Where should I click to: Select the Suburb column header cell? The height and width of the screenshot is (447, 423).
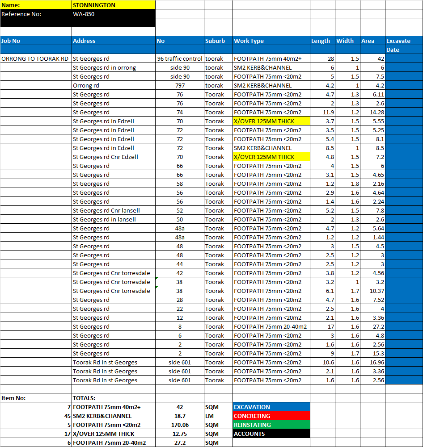click(x=218, y=41)
